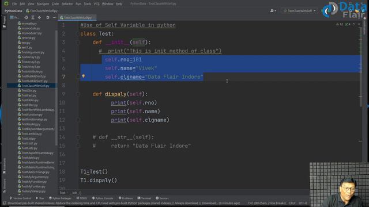Open the Terminal tool window
This screenshot has width=369, height=207.
[x=144, y=198]
